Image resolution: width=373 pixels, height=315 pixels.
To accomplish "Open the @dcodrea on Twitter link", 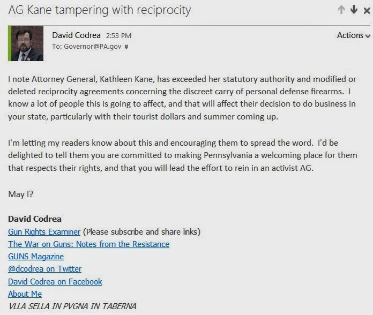I will 45,269.
